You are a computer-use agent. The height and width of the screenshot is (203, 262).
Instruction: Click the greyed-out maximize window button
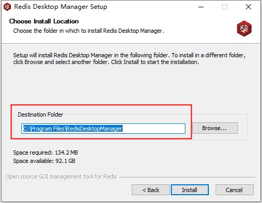[224, 7]
